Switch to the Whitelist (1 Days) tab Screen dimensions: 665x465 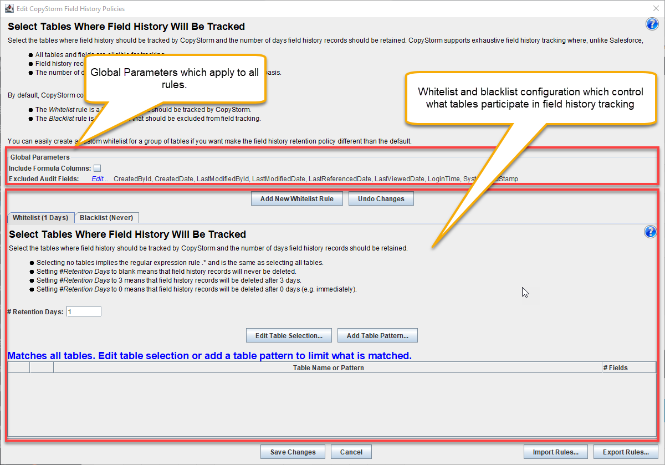[x=40, y=217]
